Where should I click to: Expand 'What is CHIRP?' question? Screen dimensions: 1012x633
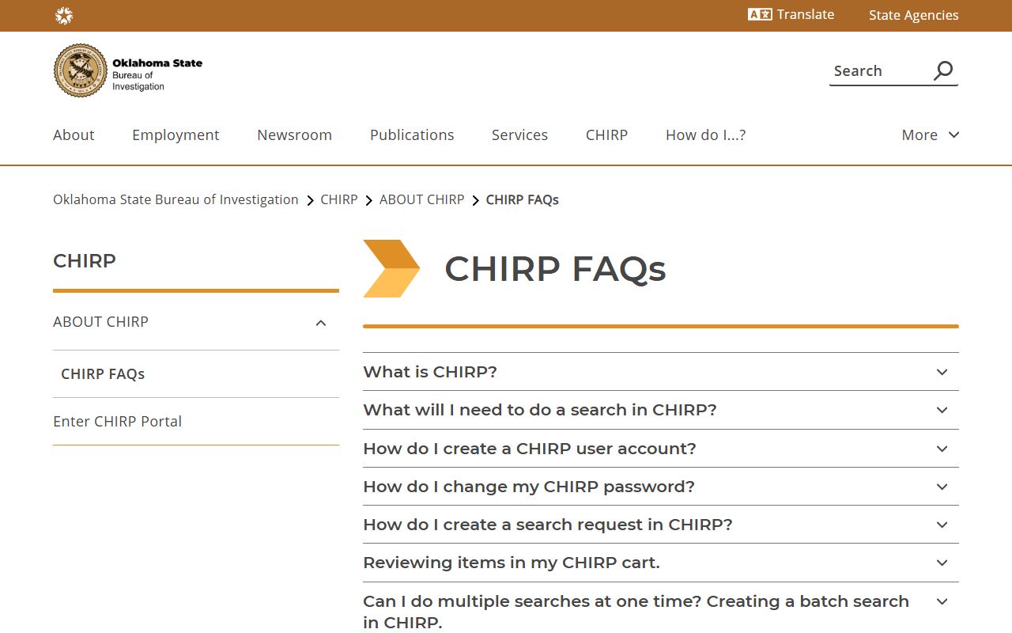point(661,372)
